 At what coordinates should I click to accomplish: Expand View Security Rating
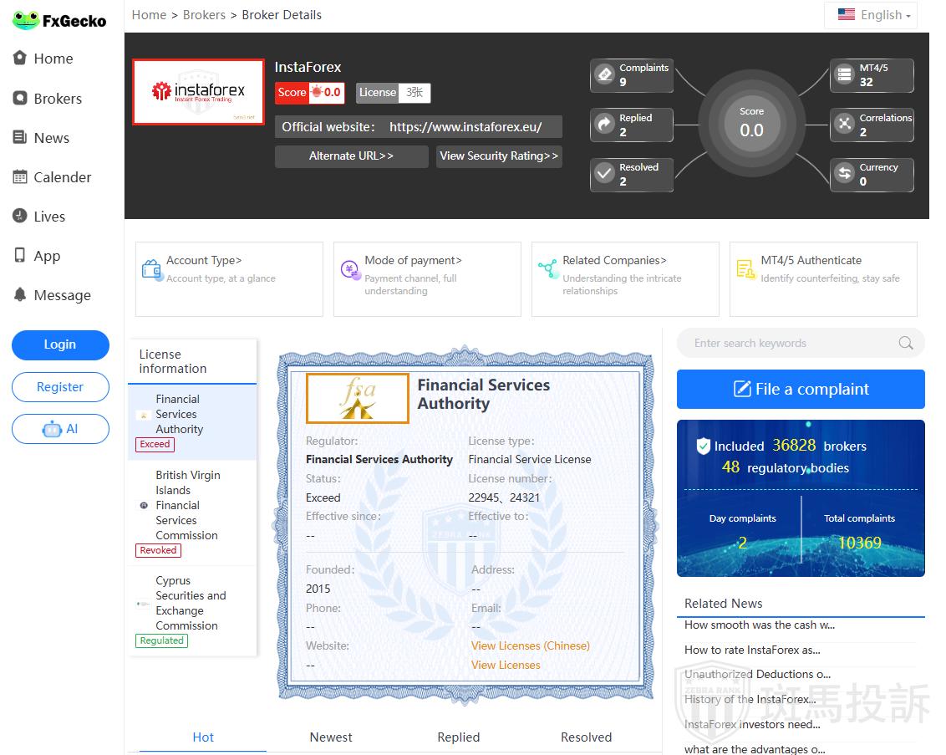pos(499,156)
